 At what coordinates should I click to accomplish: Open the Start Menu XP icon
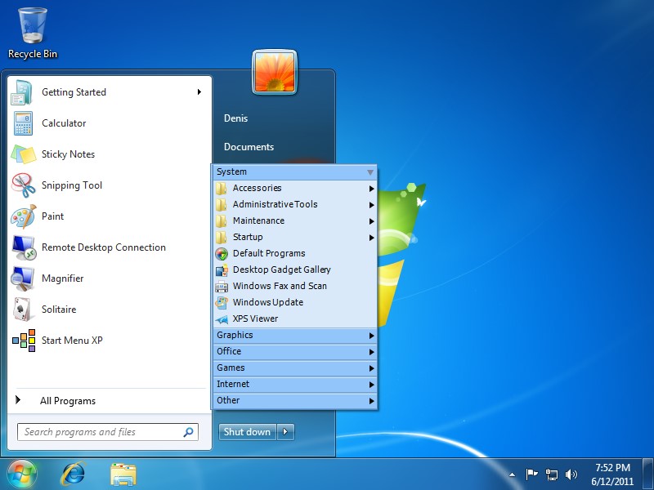[x=24, y=341]
